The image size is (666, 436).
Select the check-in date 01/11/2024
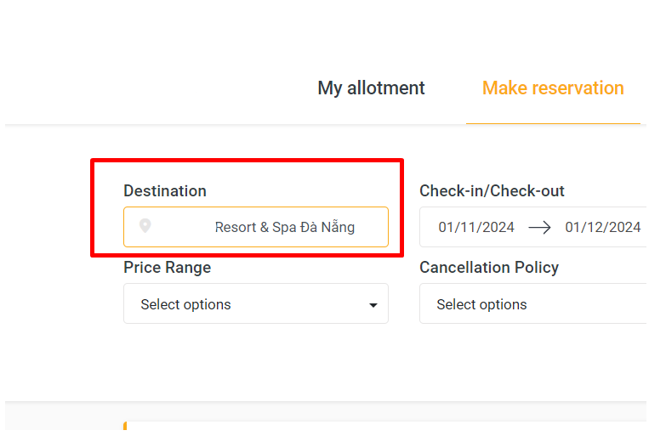(x=476, y=227)
